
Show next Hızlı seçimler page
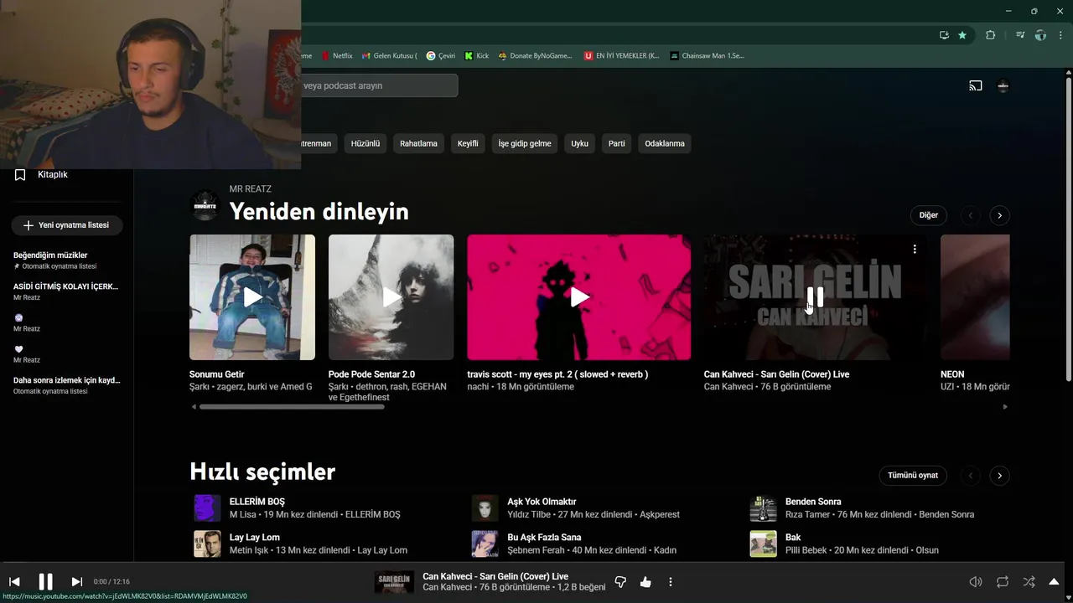[x=999, y=475]
